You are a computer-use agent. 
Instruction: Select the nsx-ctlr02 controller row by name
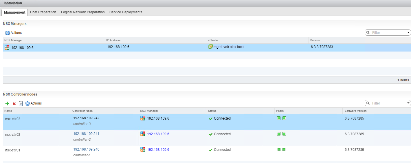click(13, 135)
